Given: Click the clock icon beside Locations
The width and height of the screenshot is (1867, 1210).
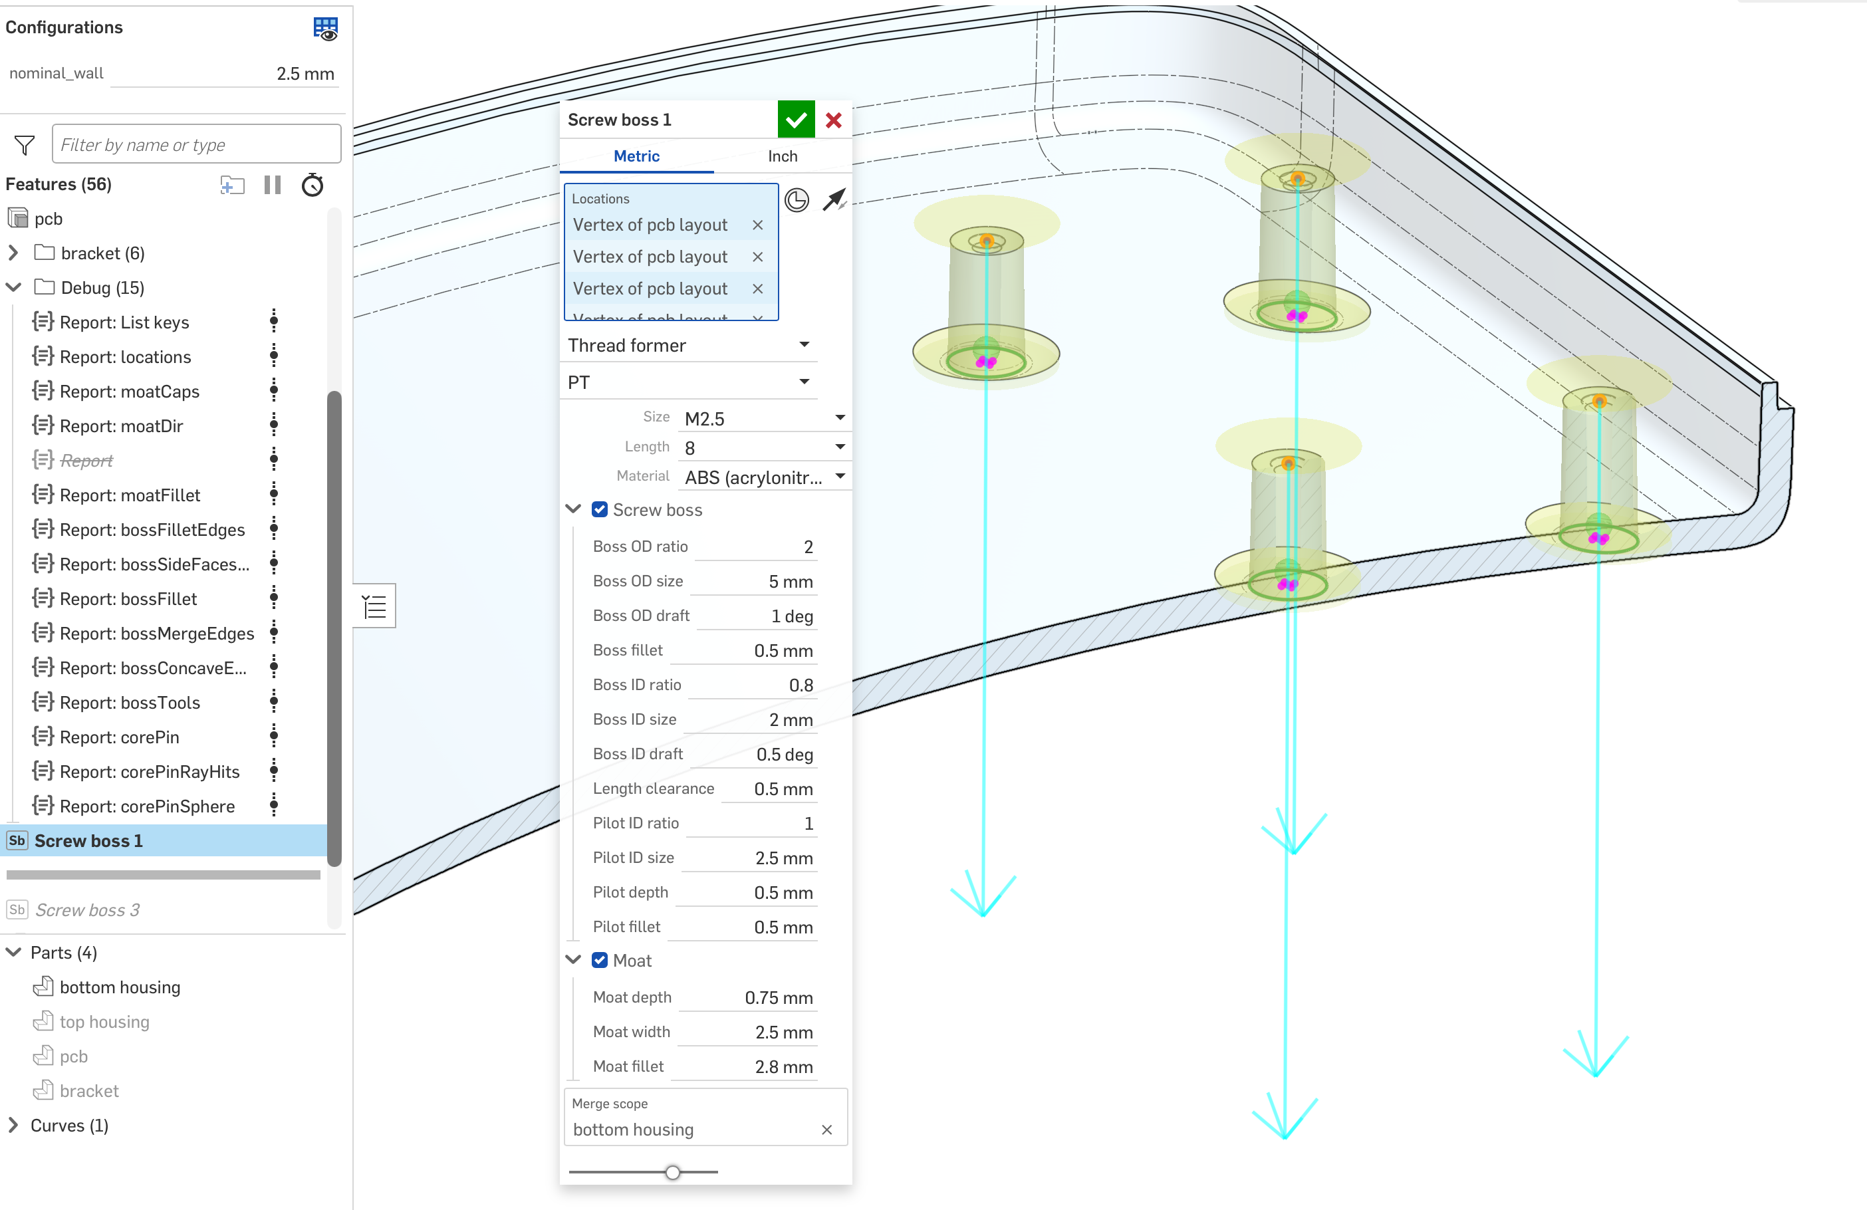Looking at the screenshot, I should tap(797, 200).
